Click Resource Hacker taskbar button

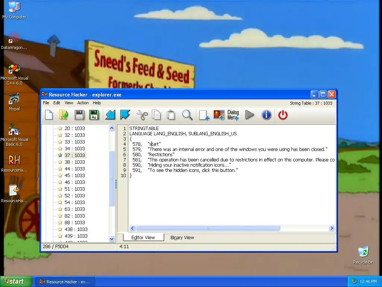pos(65,282)
